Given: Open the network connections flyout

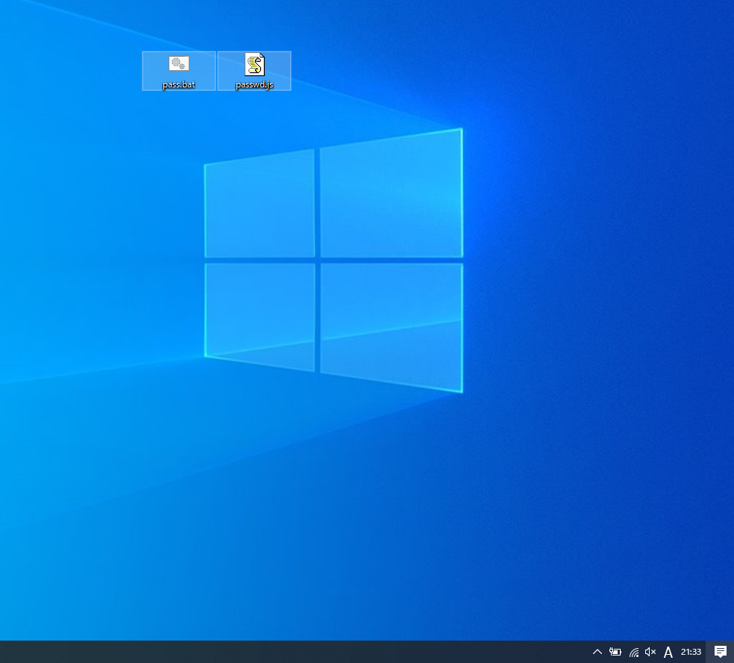Looking at the screenshot, I should (633, 652).
